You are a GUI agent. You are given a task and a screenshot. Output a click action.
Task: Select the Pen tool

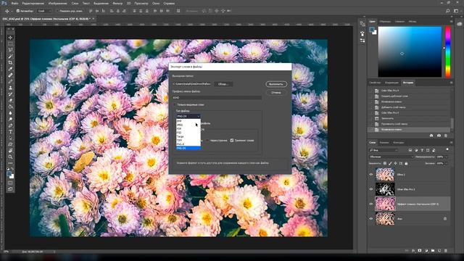10,125
